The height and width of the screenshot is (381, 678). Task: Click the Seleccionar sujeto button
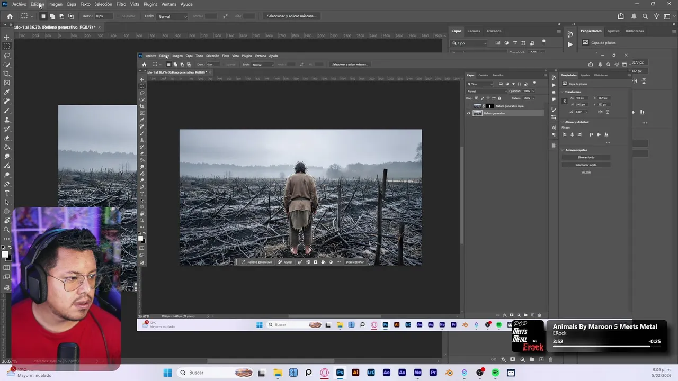[x=586, y=165]
